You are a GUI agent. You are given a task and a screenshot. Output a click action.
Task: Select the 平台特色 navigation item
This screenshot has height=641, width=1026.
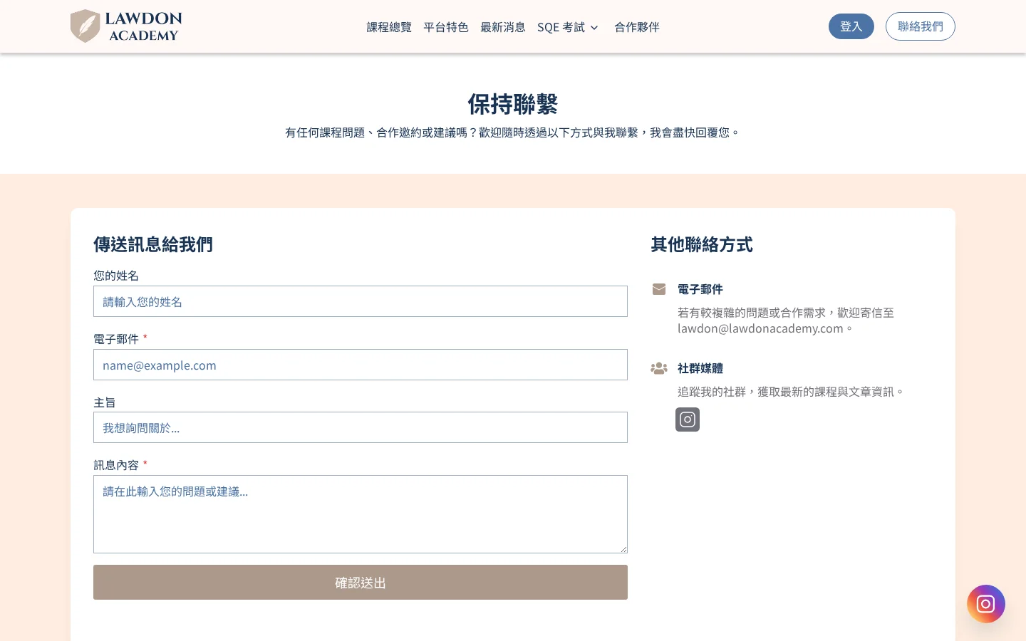click(446, 27)
